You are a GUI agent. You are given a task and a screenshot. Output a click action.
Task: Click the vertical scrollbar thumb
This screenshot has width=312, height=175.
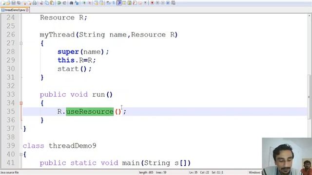tap(310, 97)
